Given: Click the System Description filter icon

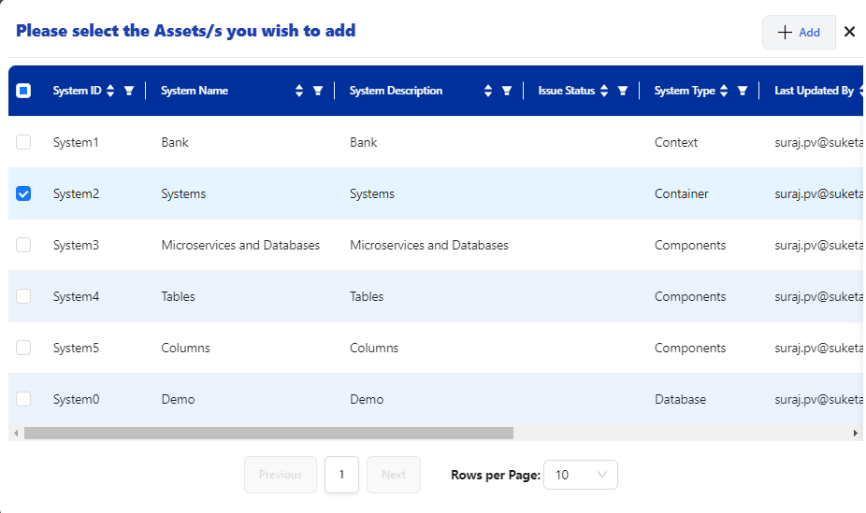Looking at the screenshot, I should (x=507, y=91).
